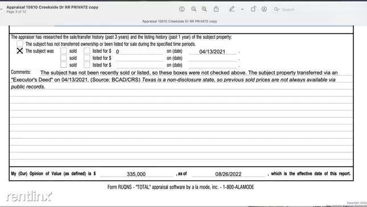Uncheck the 'The subject was' box
This screenshot has height=207, width=367.
point(20,51)
